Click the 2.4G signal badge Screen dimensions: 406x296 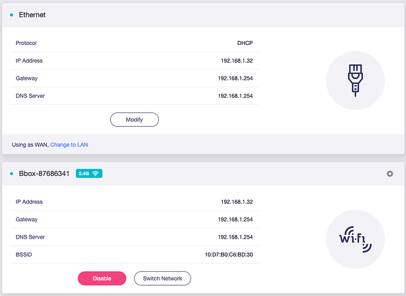tap(89, 173)
